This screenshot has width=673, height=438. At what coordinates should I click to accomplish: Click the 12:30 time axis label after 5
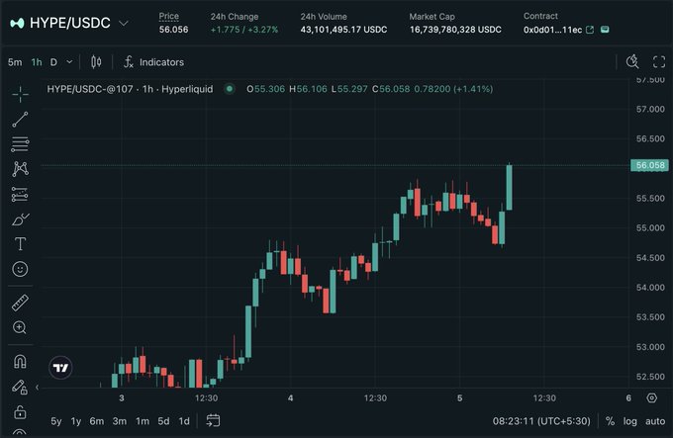[544, 398]
